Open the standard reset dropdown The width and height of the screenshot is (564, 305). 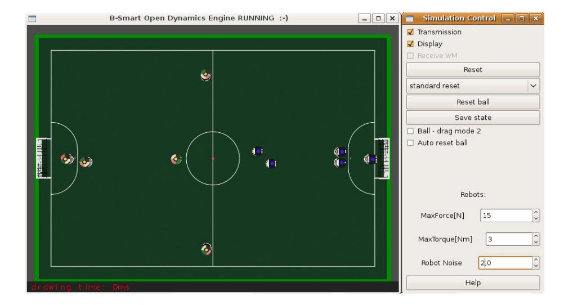pyautogui.click(x=473, y=86)
